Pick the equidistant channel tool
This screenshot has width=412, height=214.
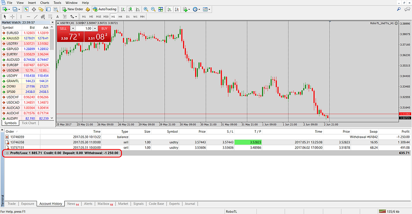click(x=43, y=17)
